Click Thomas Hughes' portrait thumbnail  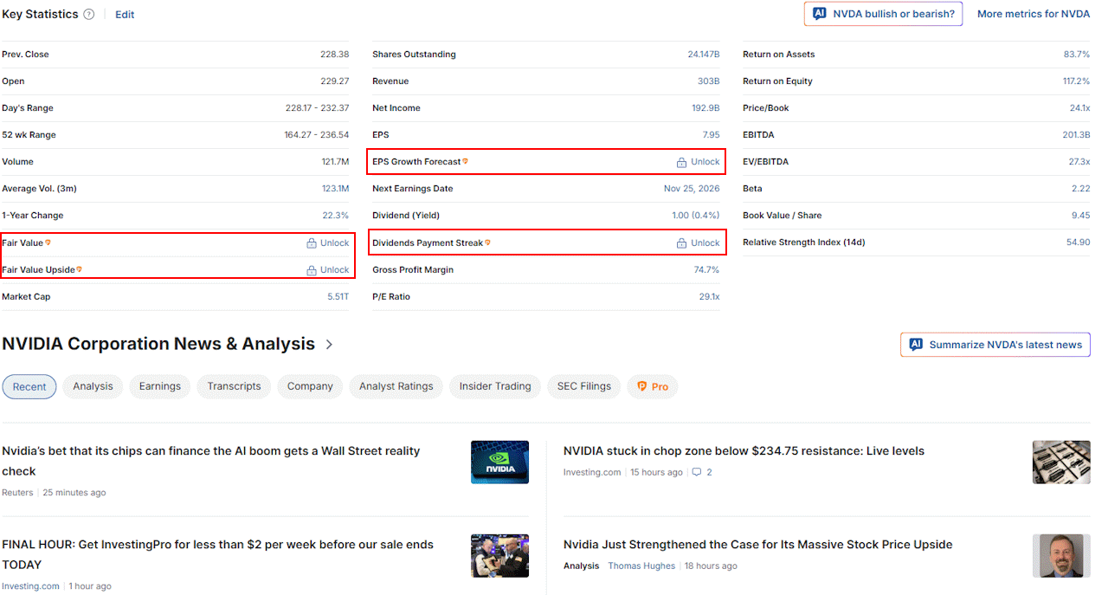(1061, 556)
